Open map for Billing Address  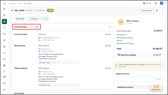58,63
